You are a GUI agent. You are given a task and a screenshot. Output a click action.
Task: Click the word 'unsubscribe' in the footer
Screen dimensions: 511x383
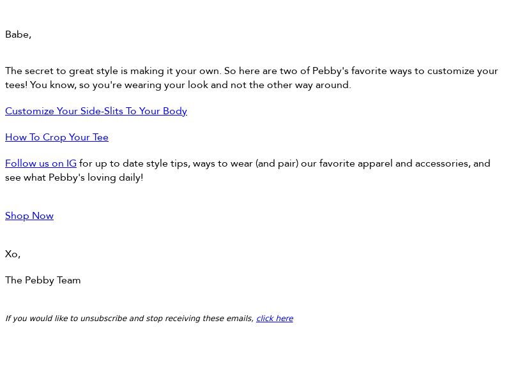pos(103,319)
